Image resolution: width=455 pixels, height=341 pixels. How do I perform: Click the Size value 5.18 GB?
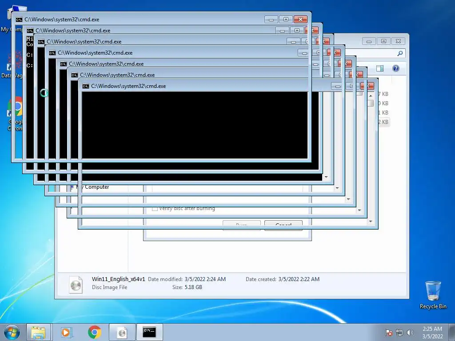click(x=193, y=287)
